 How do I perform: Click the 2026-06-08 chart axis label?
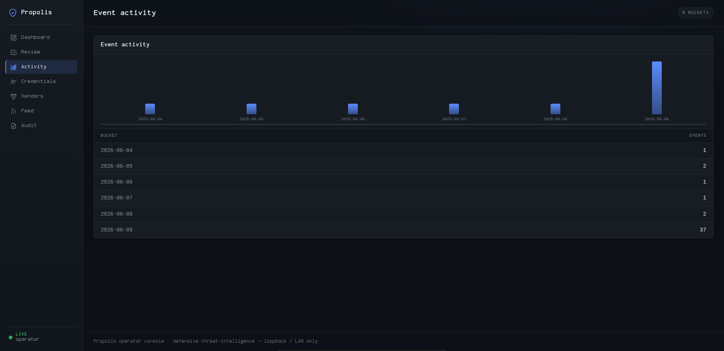[x=555, y=119]
